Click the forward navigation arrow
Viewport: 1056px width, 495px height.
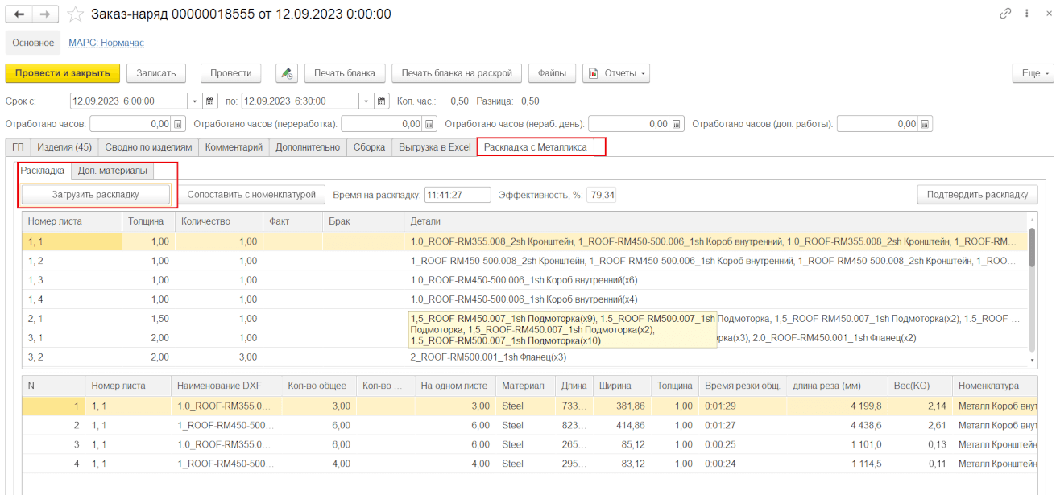[x=47, y=14]
